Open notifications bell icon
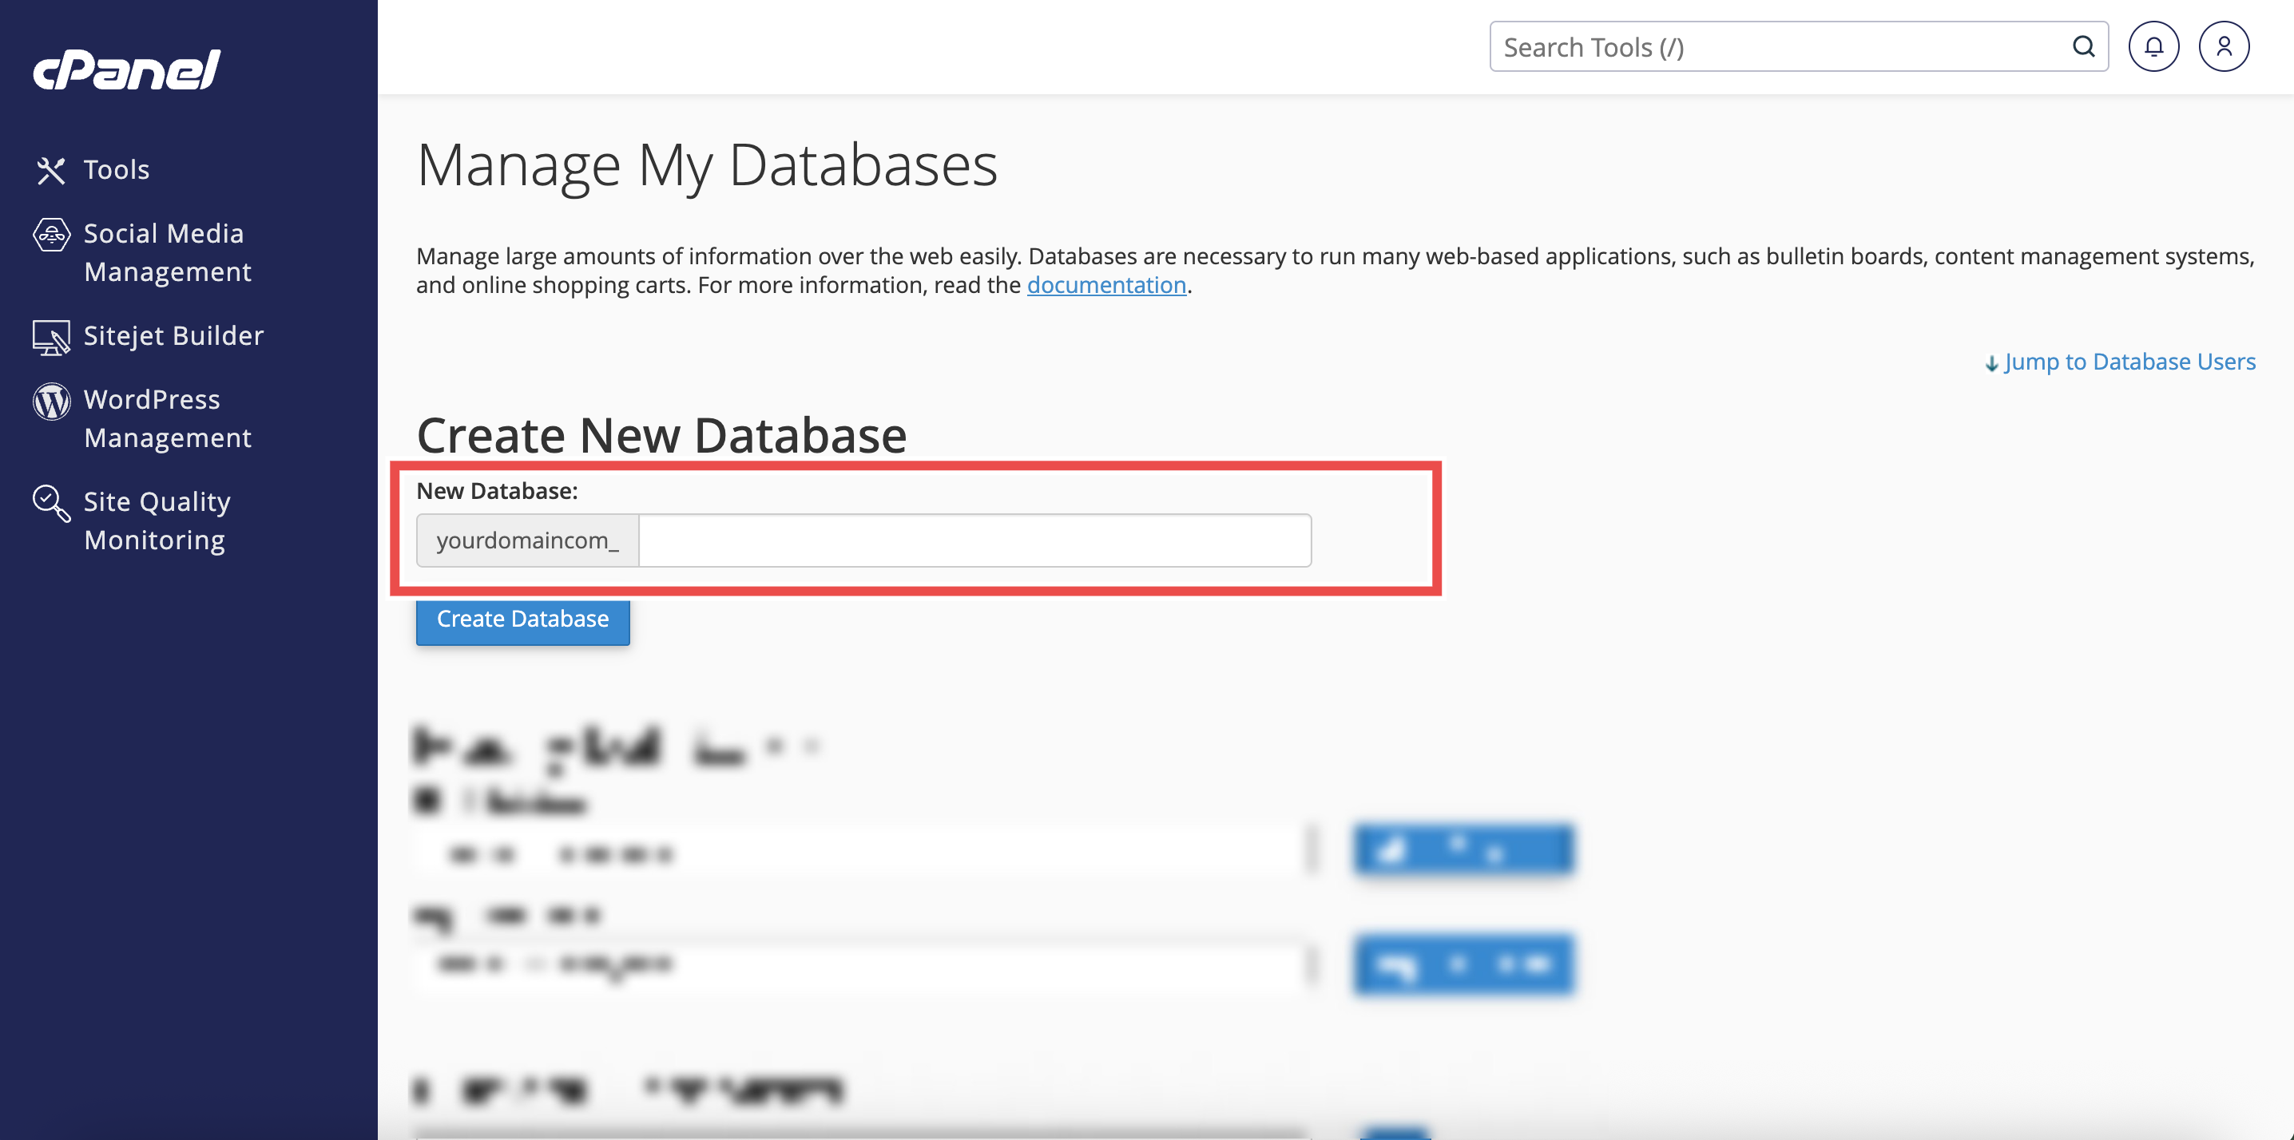This screenshot has height=1140, width=2294. (2153, 46)
